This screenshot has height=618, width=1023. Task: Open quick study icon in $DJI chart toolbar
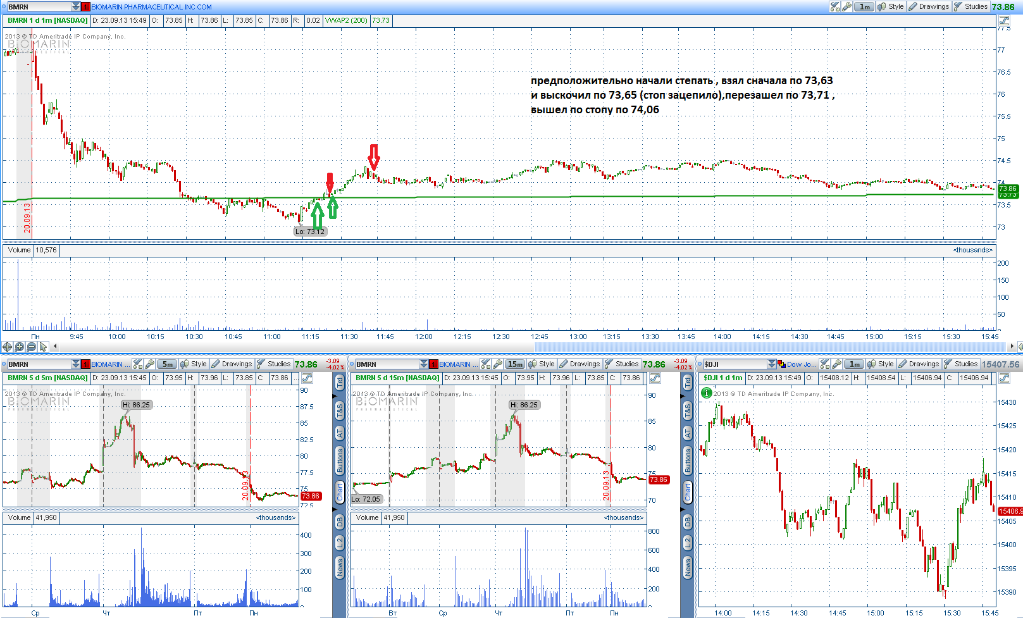click(x=825, y=364)
